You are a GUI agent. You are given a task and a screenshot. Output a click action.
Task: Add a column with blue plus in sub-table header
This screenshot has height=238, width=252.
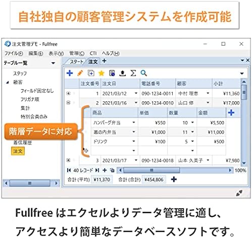coord(231,112)
